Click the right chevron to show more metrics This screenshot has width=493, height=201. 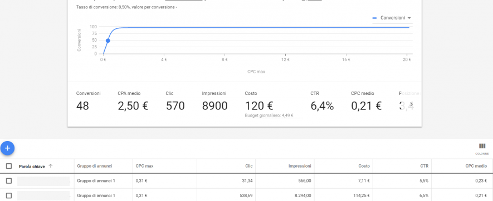click(411, 104)
